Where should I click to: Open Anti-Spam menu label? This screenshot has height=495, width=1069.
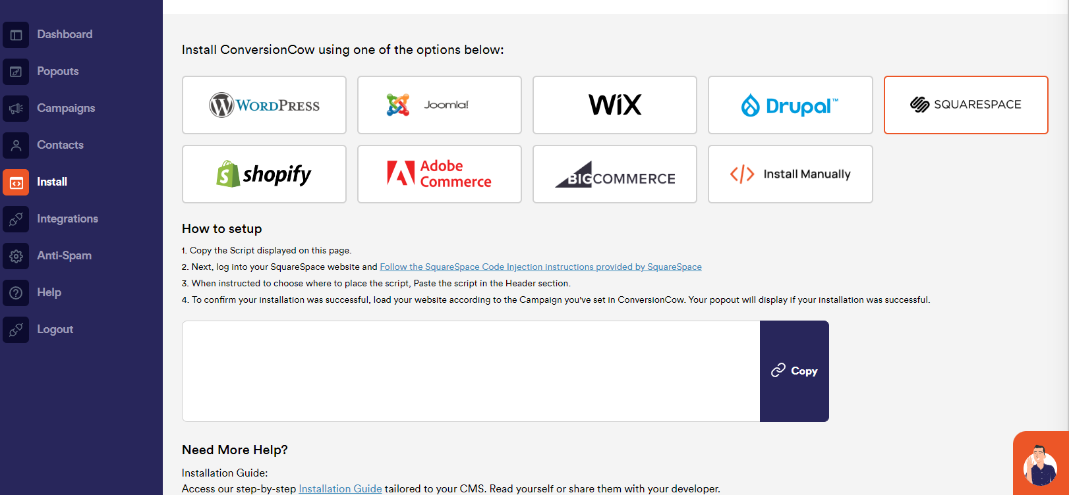[x=64, y=255]
